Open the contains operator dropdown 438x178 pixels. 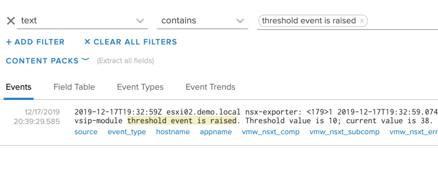pyautogui.click(x=240, y=21)
